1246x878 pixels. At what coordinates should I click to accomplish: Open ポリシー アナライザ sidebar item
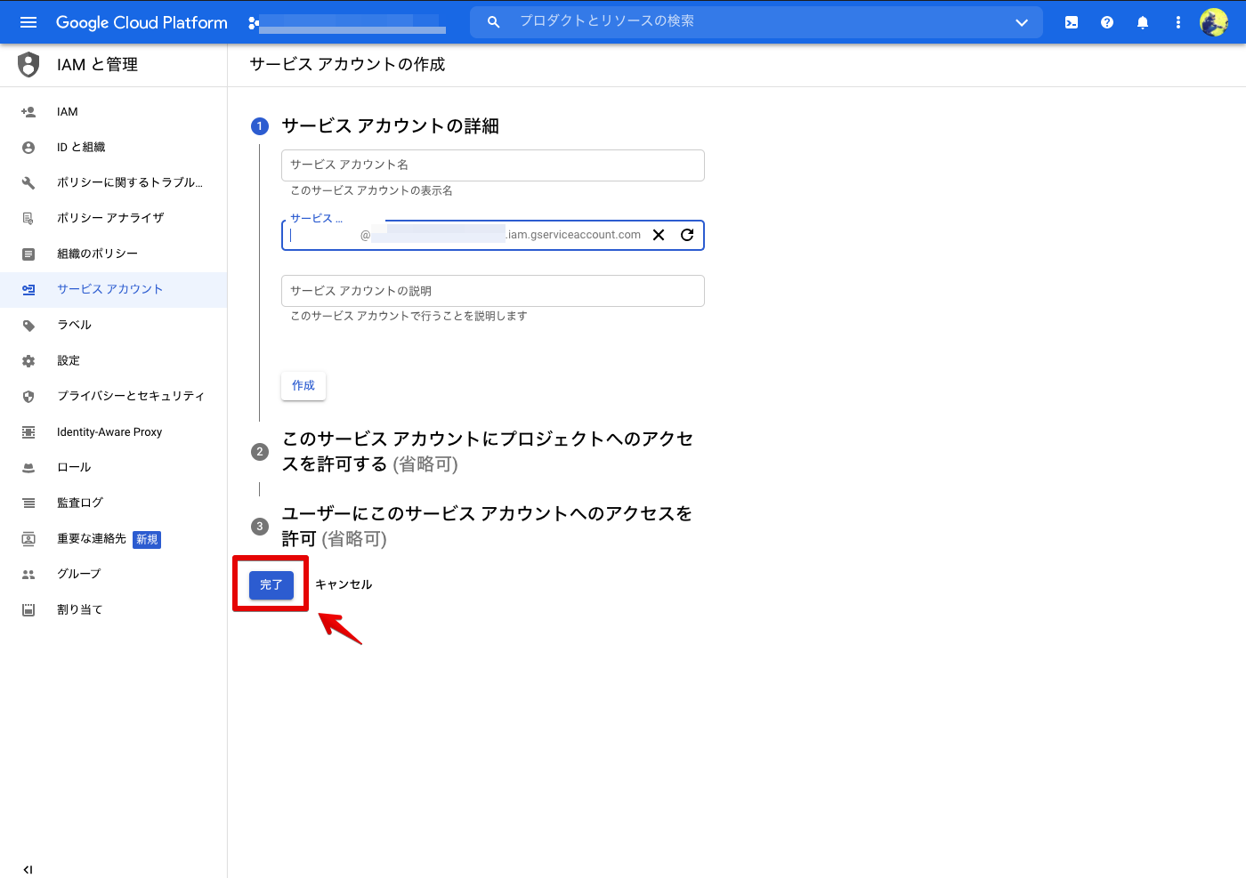tap(113, 219)
